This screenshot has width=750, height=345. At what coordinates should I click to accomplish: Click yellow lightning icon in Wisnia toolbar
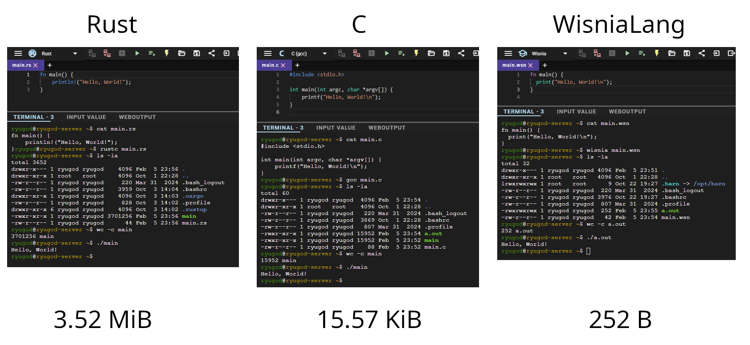click(657, 53)
